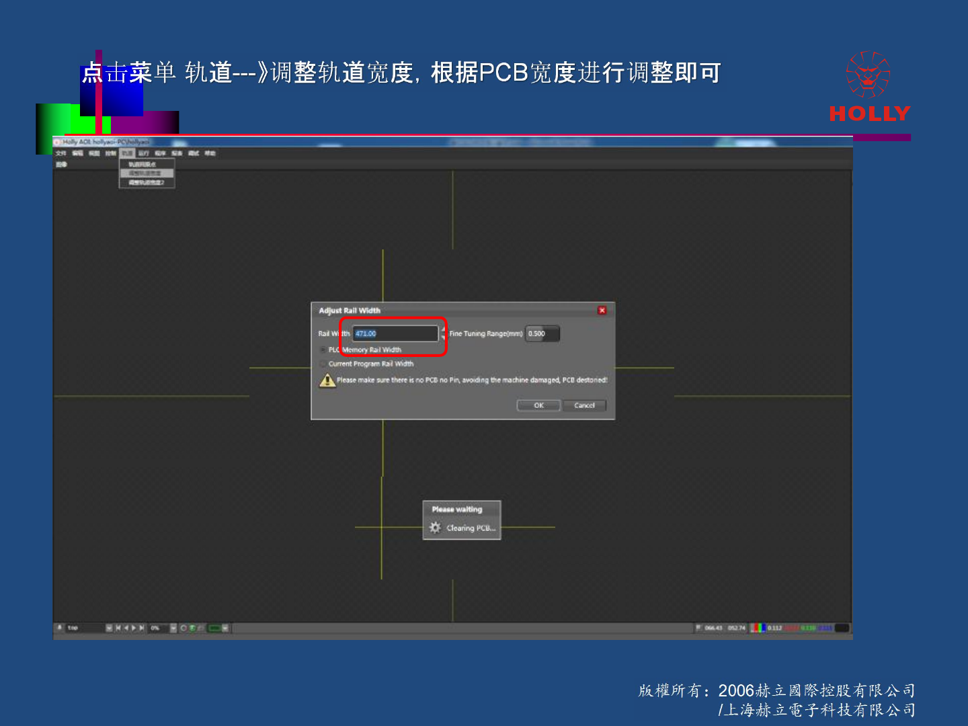The image size is (968, 726).
Task: Click the icon left of the 'top' selector
Action: (x=60, y=628)
